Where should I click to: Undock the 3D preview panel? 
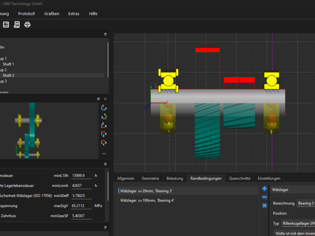click(x=98, y=99)
